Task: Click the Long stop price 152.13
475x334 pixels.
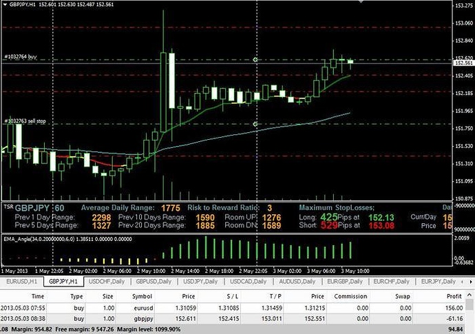Action: (381, 218)
